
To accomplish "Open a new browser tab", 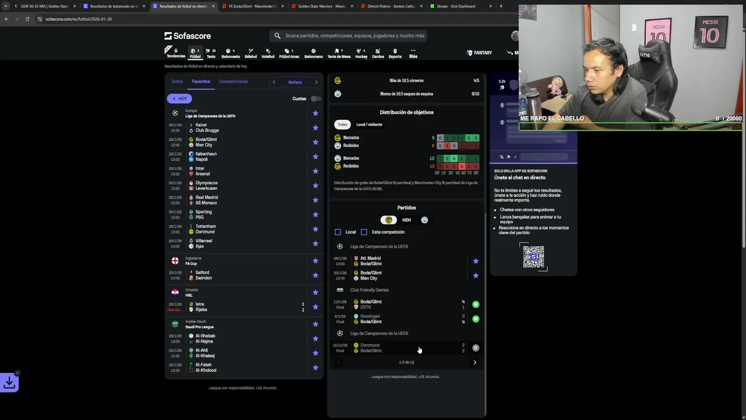I will click(x=501, y=6).
